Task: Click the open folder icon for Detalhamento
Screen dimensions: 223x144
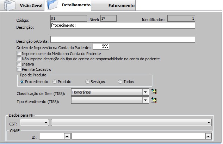Action: (x=54, y=5)
